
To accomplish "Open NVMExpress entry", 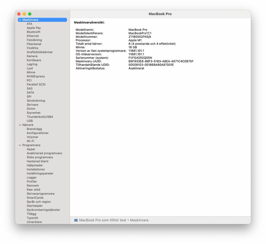I will click(36, 76).
